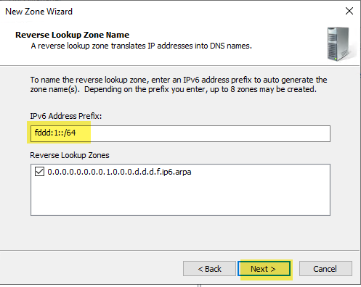The image size is (361, 287).
Task: Uncheck the 0.0.0.0.0.0.0.0.1.0.0.0.d.d.d.f.ip6.arpa zone checkbox
Action: coord(39,172)
